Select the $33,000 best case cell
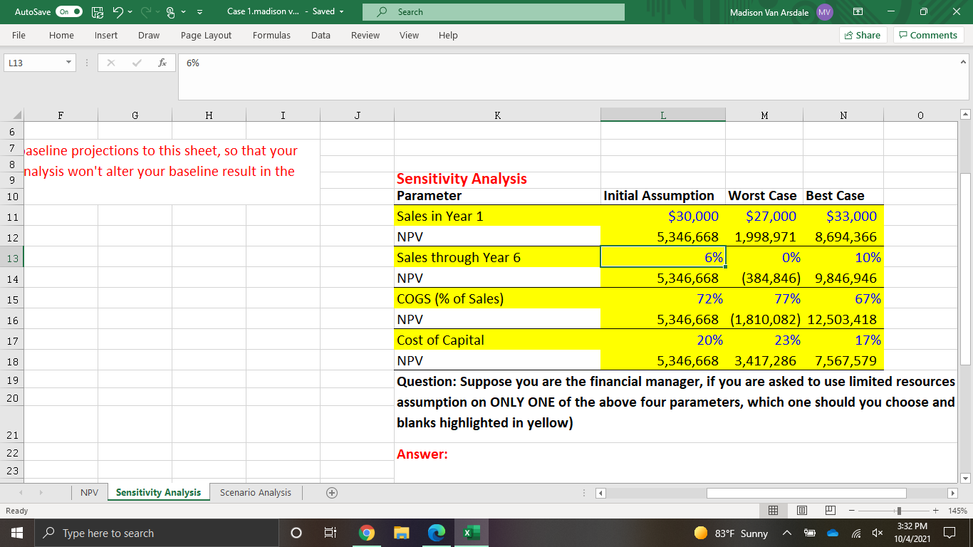This screenshot has height=547, width=973. tap(843, 216)
